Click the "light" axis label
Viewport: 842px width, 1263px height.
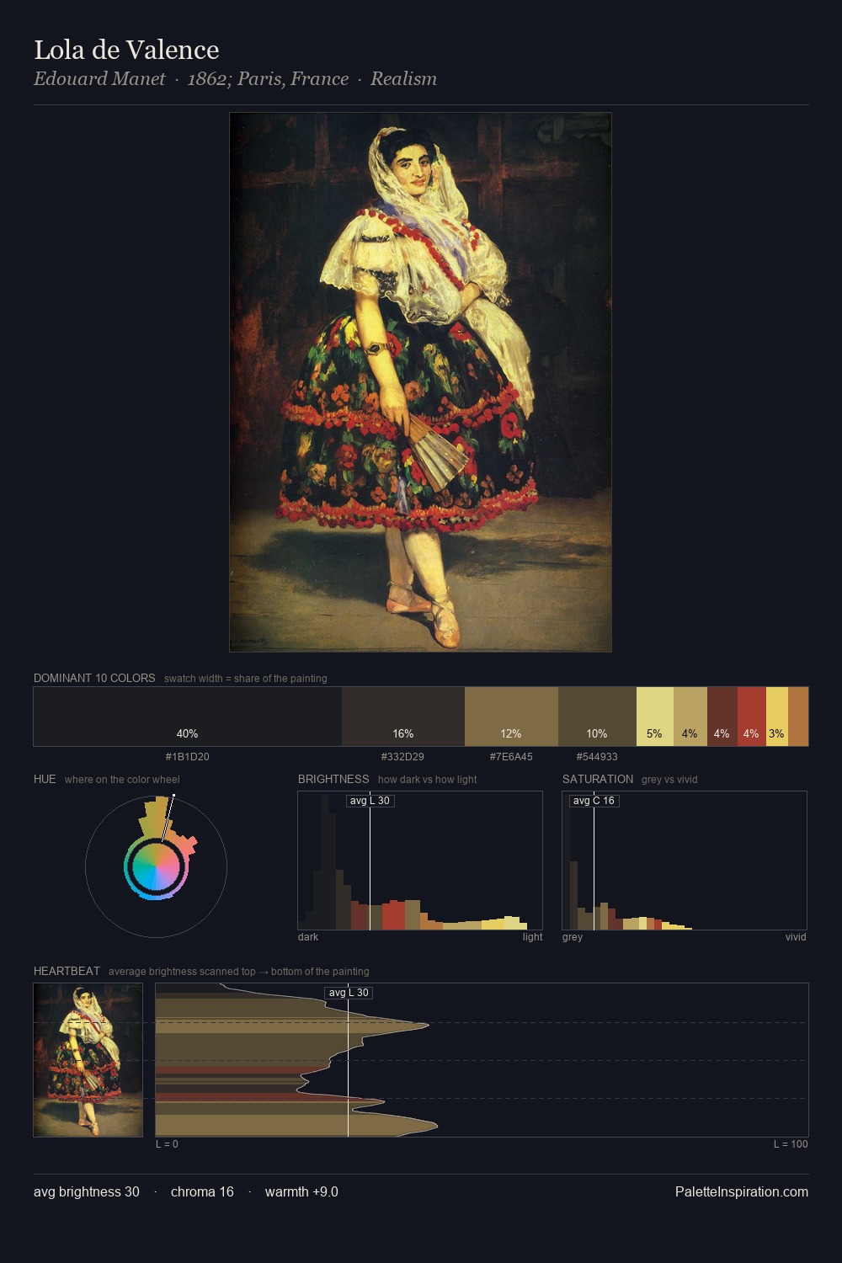click(x=532, y=937)
